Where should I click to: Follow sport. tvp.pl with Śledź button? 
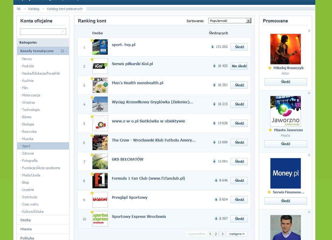click(239, 47)
